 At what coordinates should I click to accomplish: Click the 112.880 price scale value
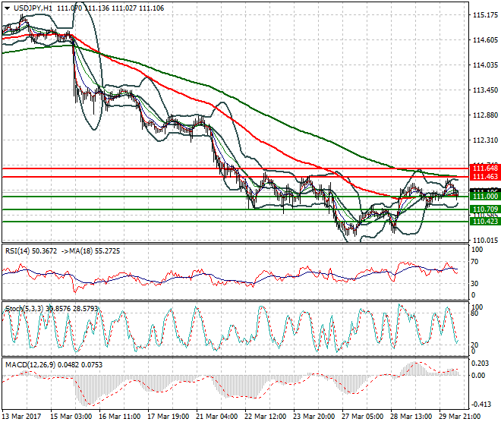coord(485,115)
